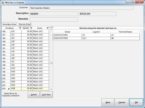Click the WireNum sort indicator header
Screen dimensions: 145x108
point(17,28)
